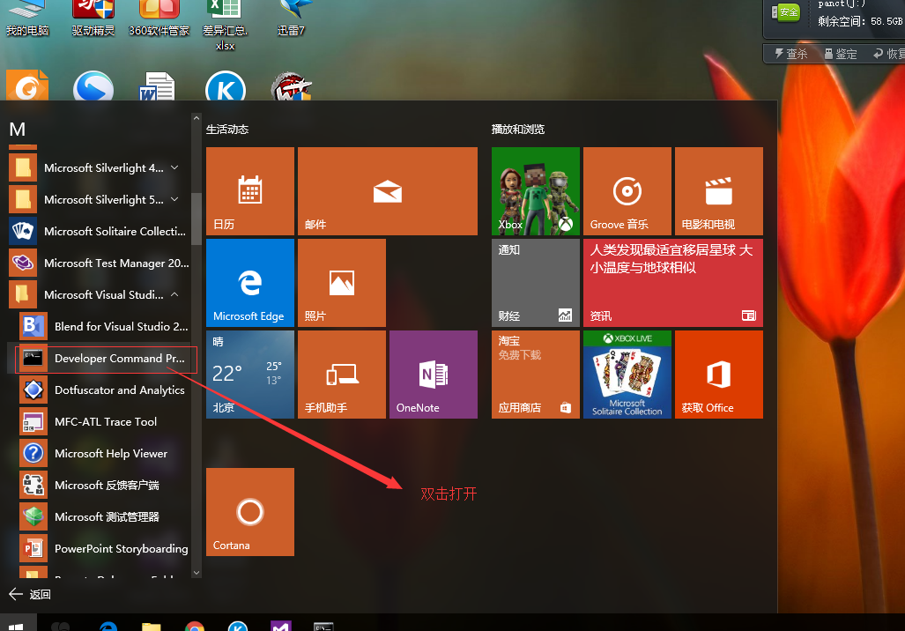The height and width of the screenshot is (631, 905).
Task: Open Chrome from the taskbar
Action: 195,626
